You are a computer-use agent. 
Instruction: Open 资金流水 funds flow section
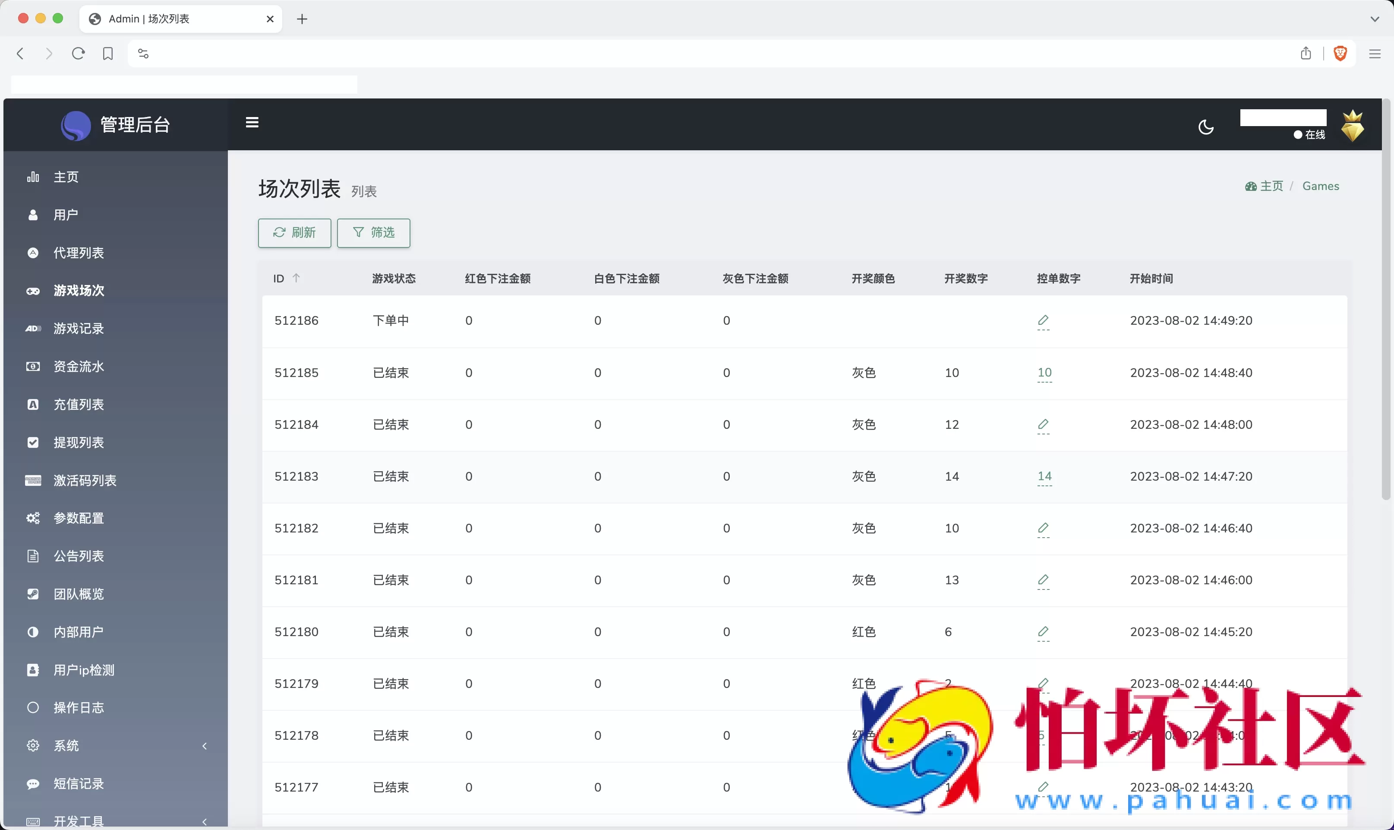(79, 366)
